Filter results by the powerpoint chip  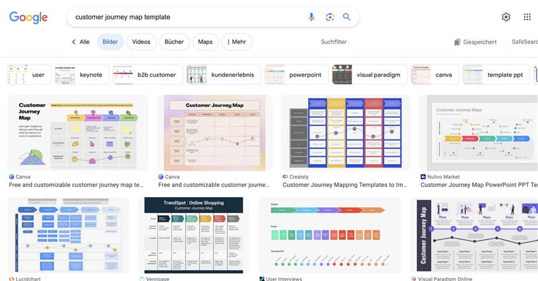tap(295, 75)
